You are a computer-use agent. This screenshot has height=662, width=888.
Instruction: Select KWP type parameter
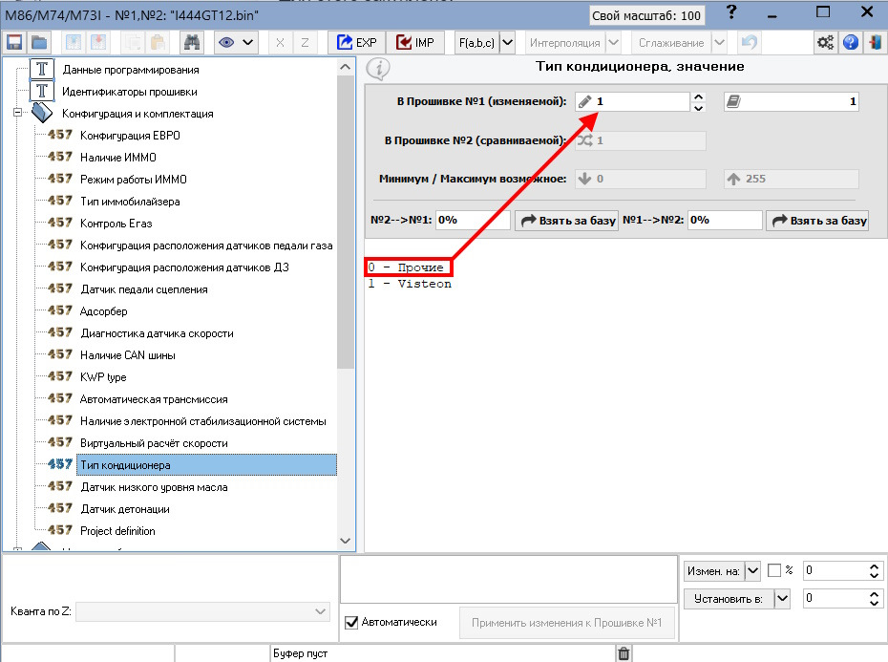pos(103,377)
